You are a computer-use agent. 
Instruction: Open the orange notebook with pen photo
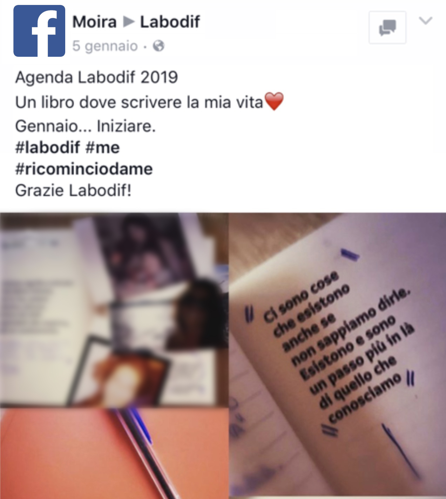pyautogui.click(x=114, y=453)
